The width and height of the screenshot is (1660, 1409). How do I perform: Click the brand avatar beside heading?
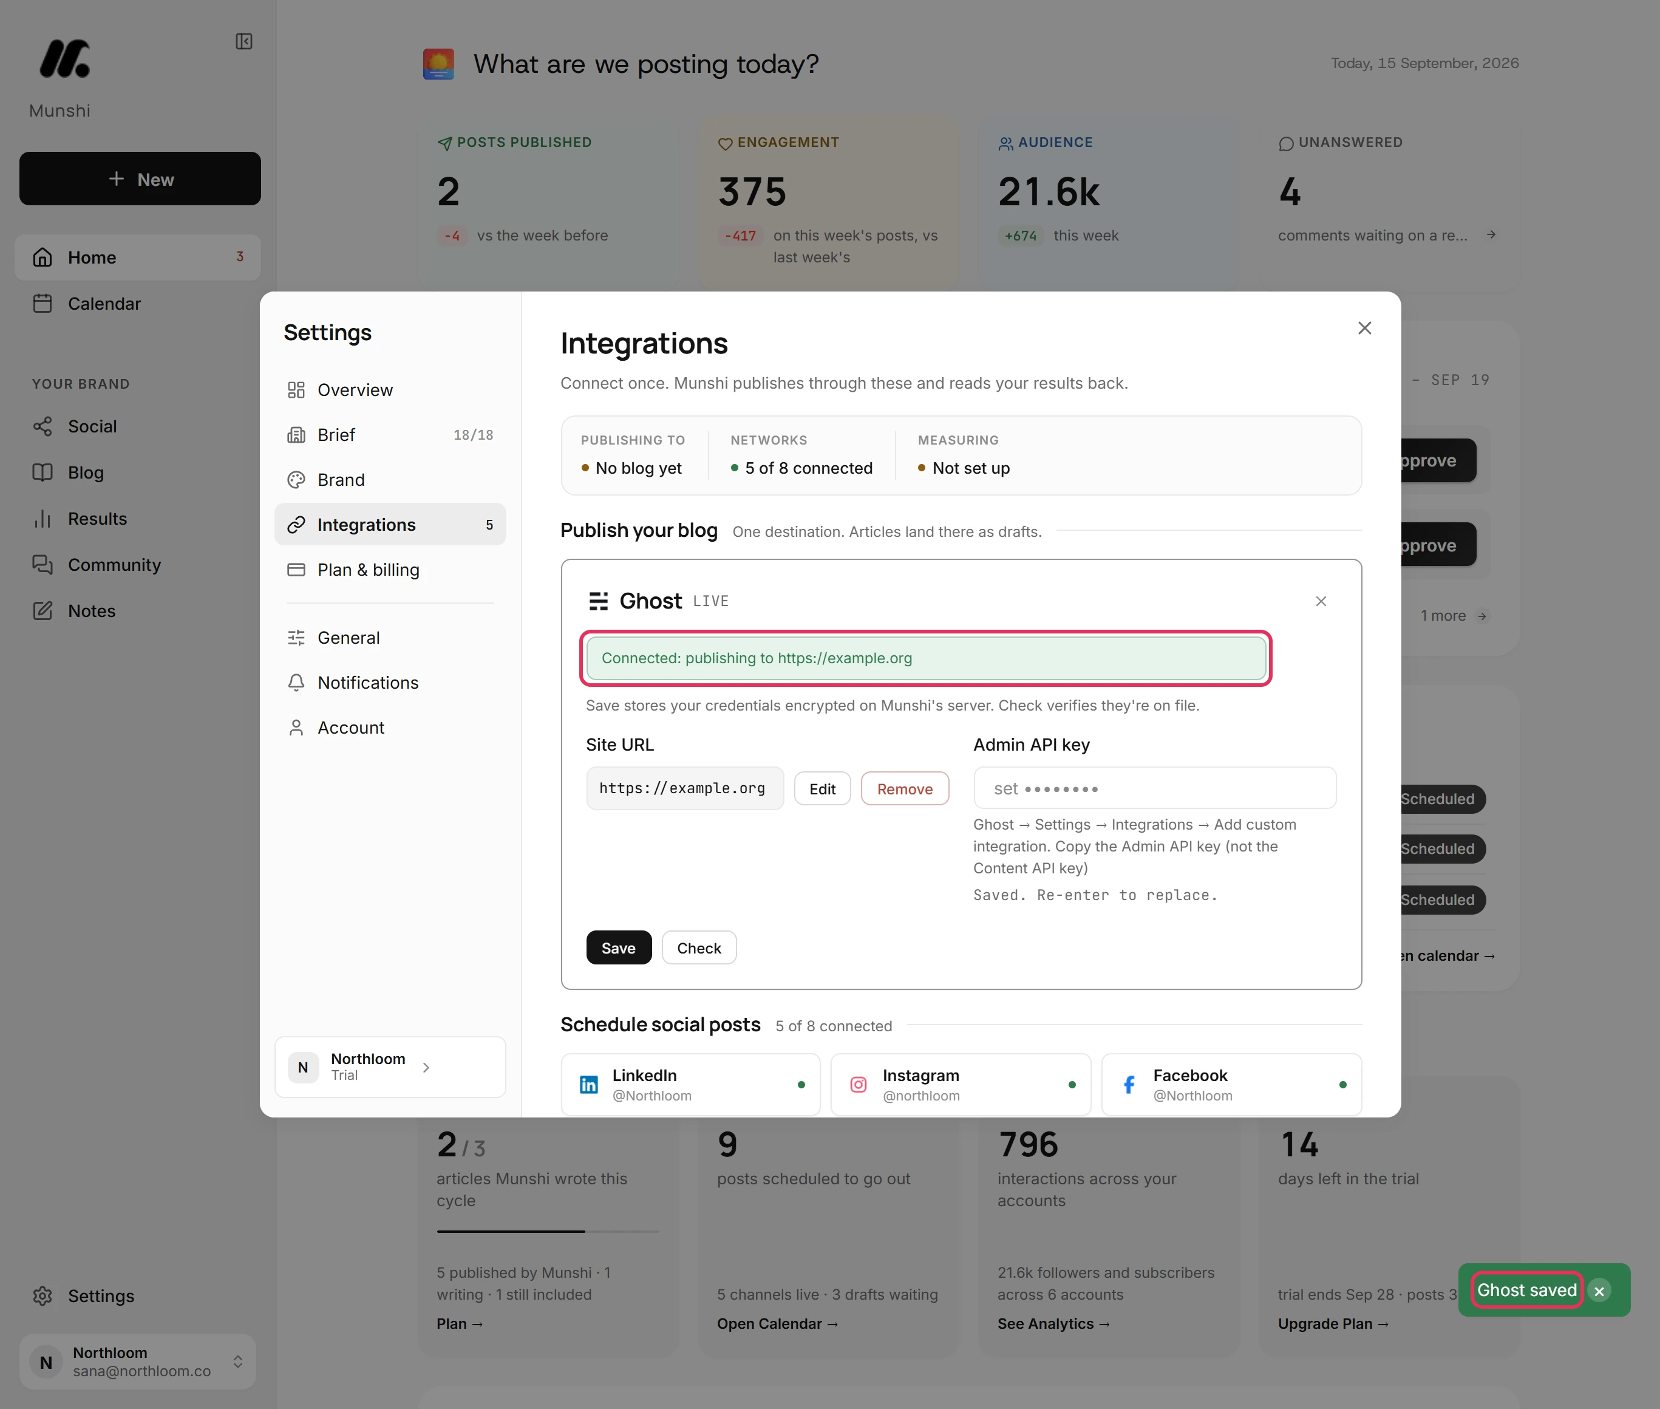tap(438, 64)
